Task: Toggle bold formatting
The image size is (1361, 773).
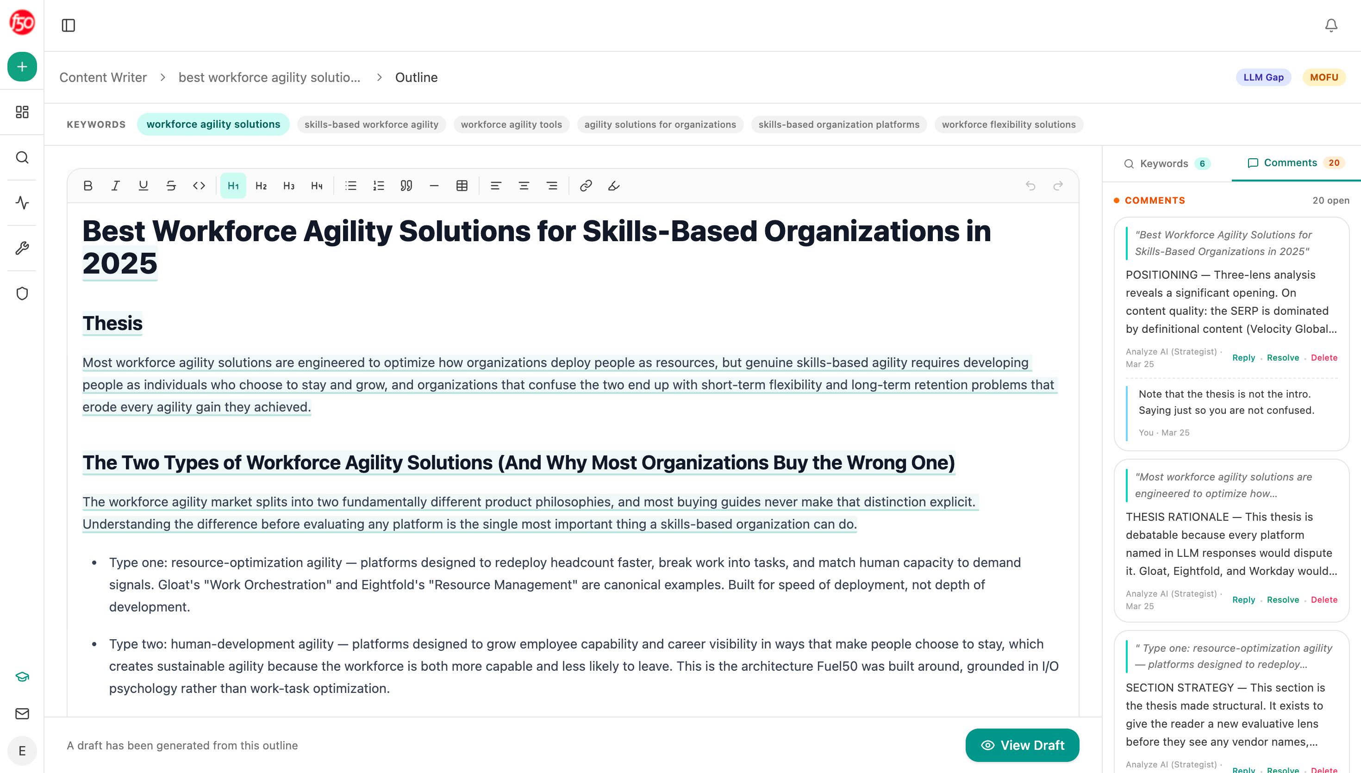Action: pos(88,186)
